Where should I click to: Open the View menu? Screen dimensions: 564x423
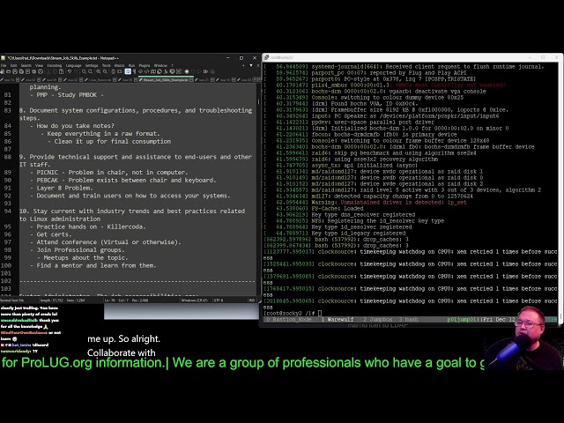(x=39, y=65)
